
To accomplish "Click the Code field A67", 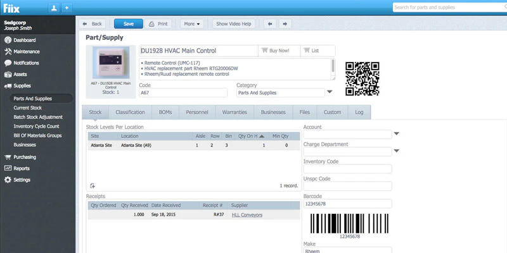I will click(183, 92).
